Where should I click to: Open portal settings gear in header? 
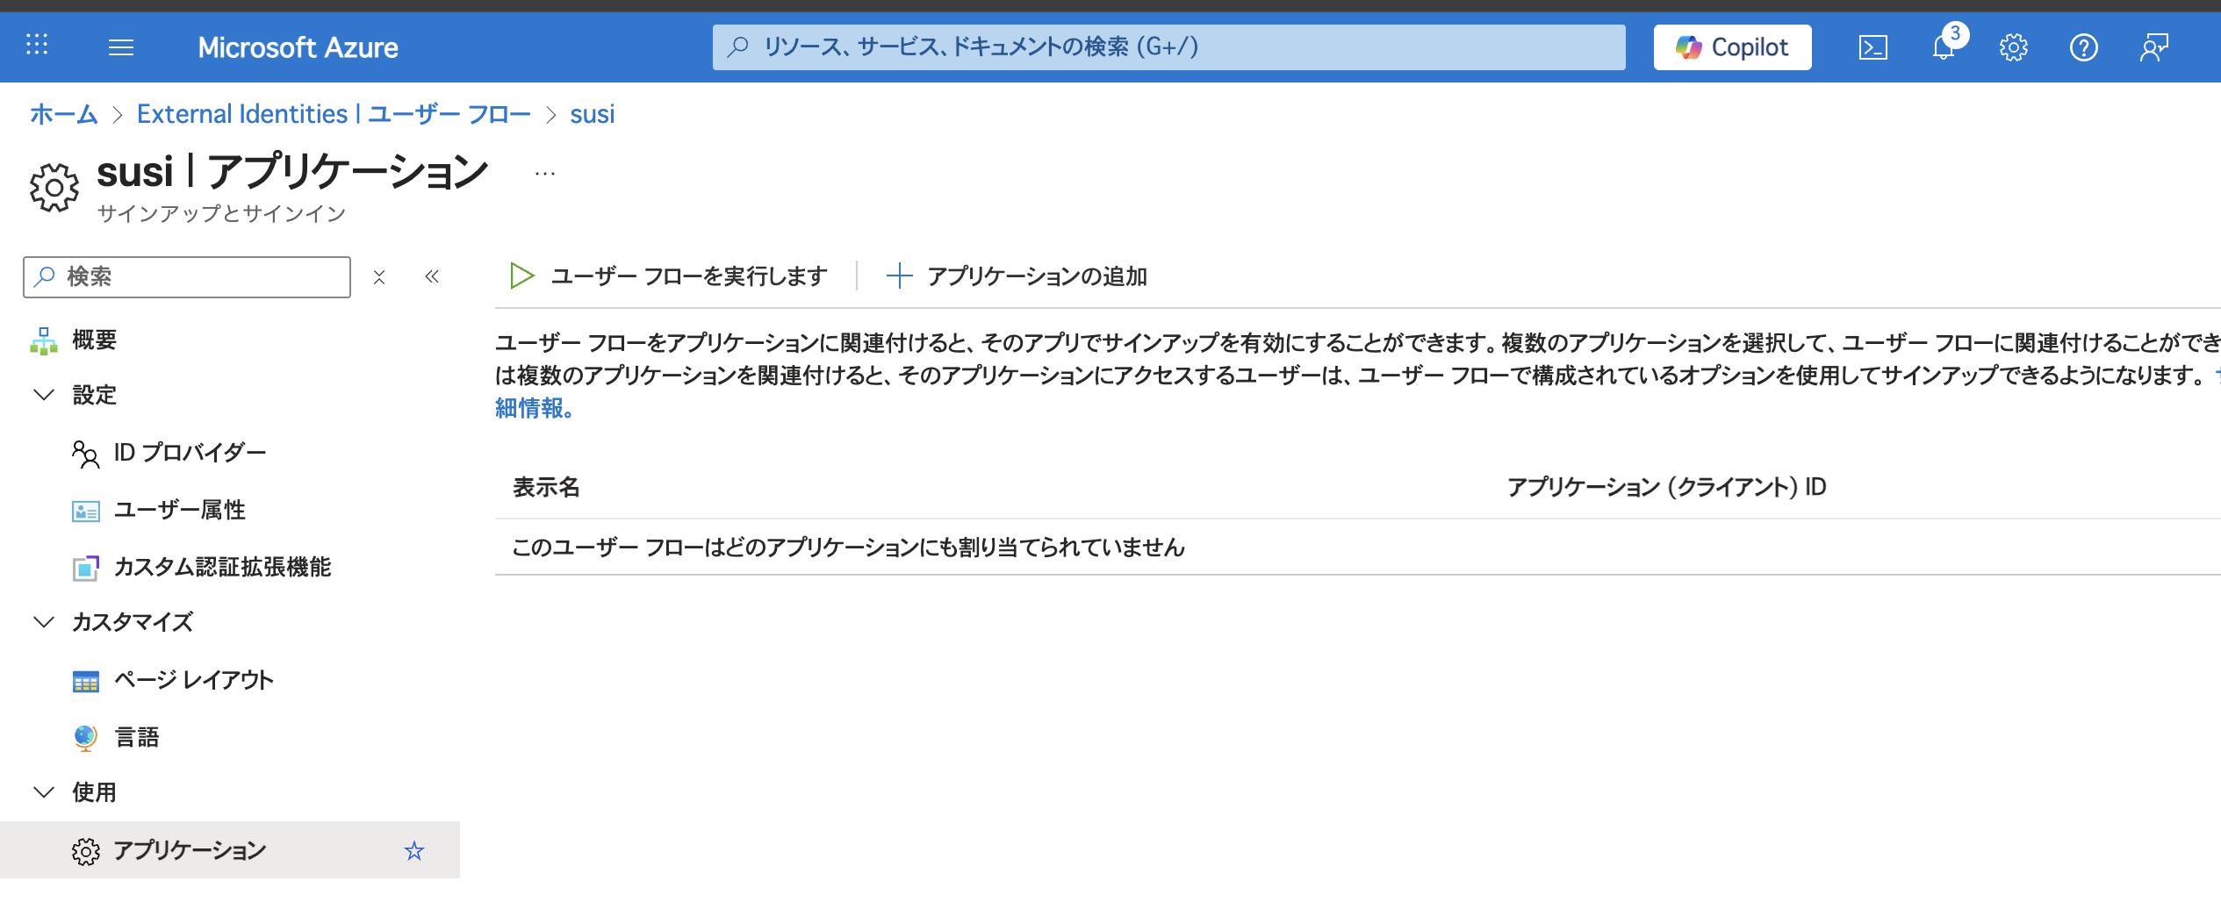coord(2013,47)
